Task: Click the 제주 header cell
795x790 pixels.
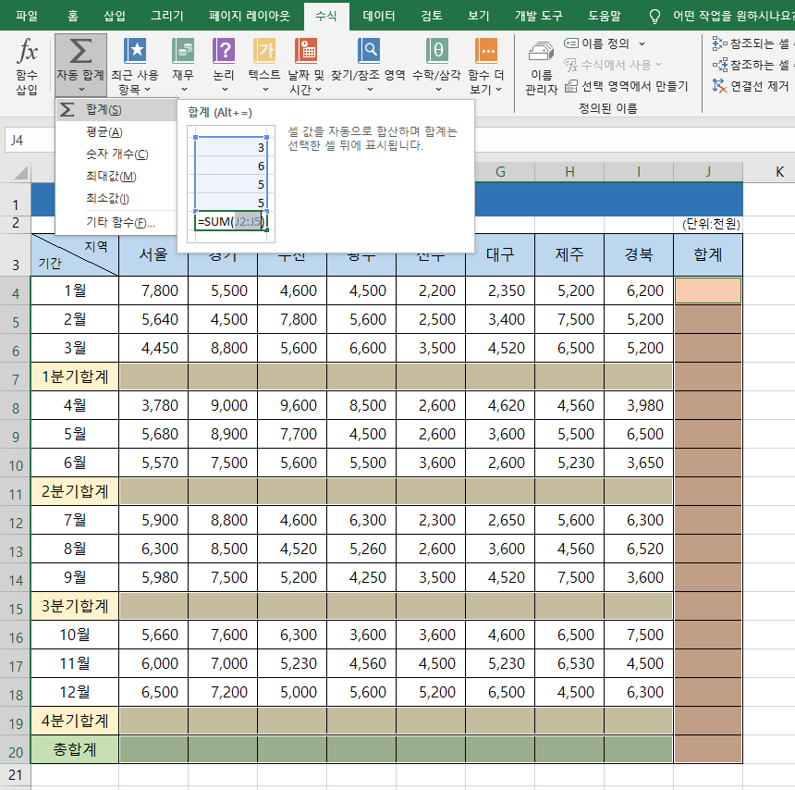Action: (x=569, y=254)
